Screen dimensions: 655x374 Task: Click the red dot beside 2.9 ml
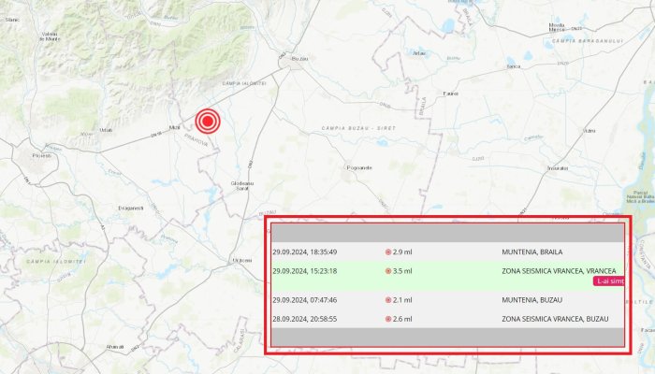point(388,252)
